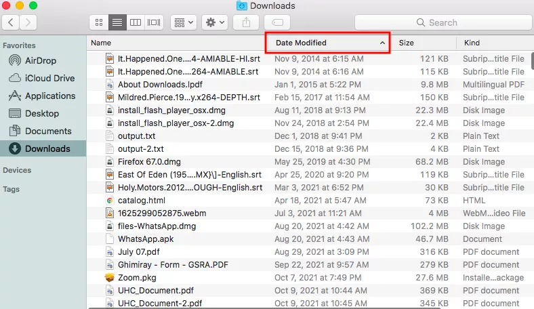
Task: Click the vertical scrollbar thumb
Action: (x=532, y=60)
